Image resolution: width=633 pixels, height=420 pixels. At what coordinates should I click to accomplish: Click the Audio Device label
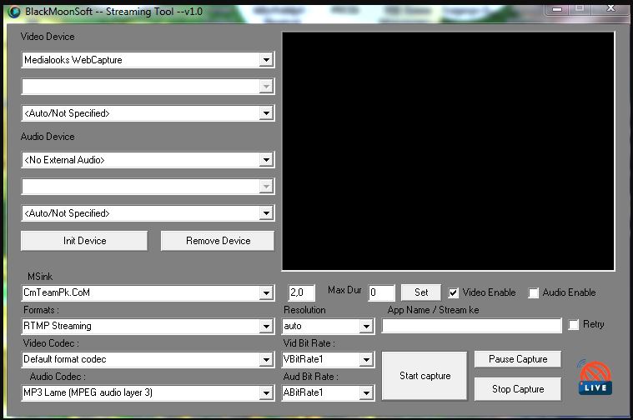coord(48,137)
